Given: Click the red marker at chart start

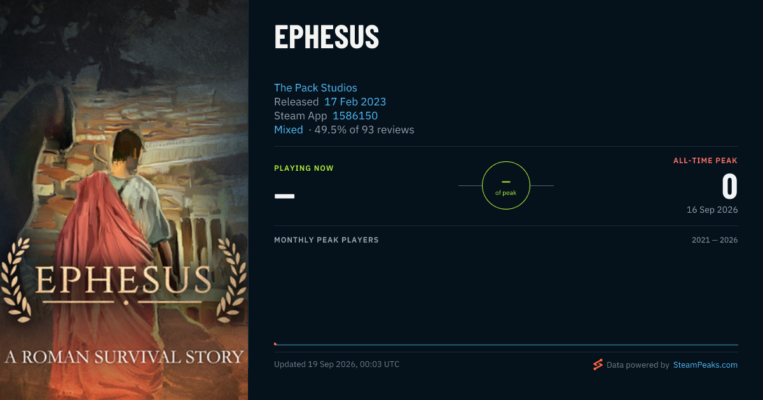Looking at the screenshot, I should [275, 343].
